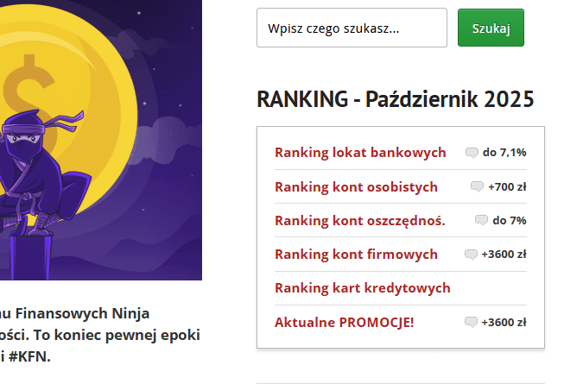Open Ranking kart kredytowych link
The height and width of the screenshot is (384, 583).
(362, 287)
